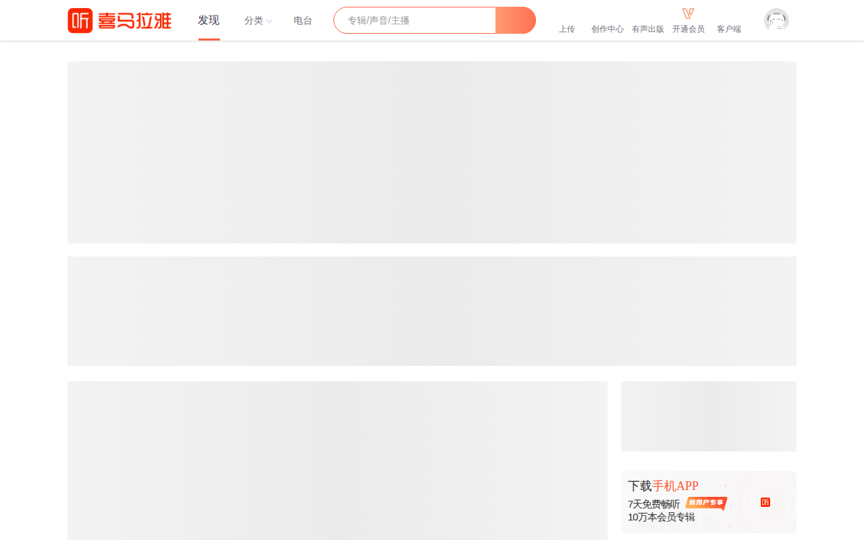The image size is (864, 540).
Task: Click the second loading content strip
Action: [432, 311]
